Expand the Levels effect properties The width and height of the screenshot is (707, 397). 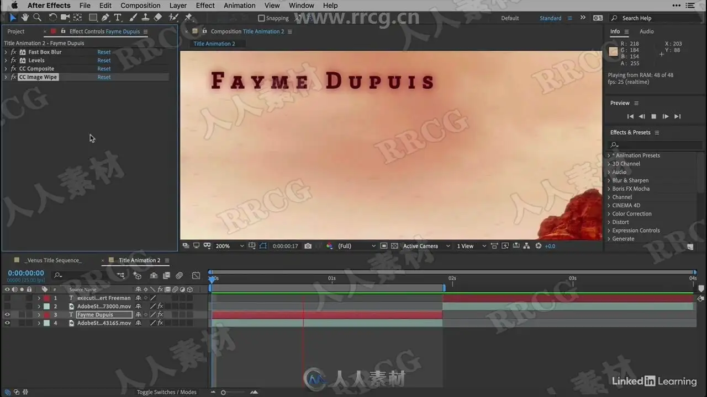[6, 60]
